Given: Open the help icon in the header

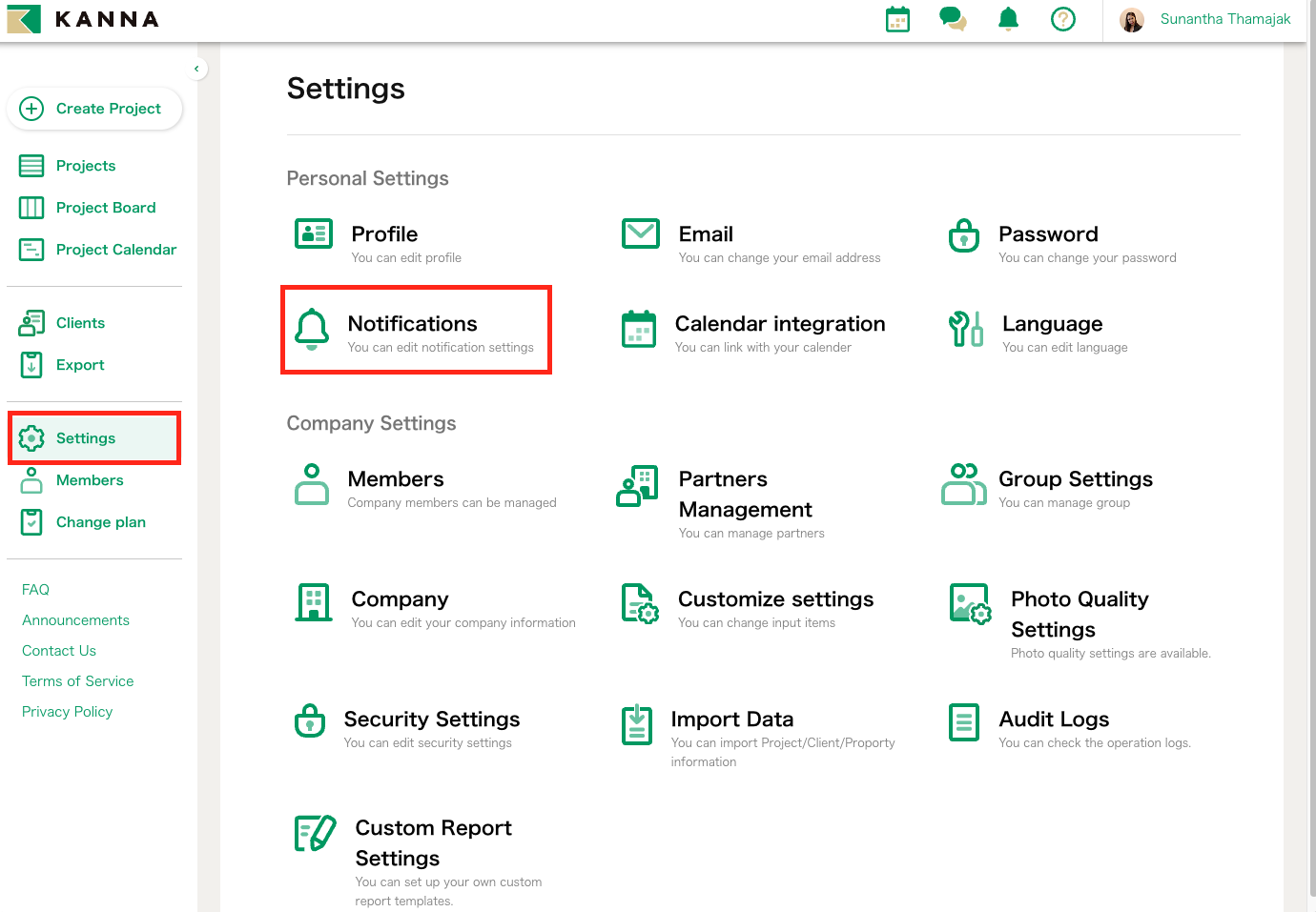Looking at the screenshot, I should click(1063, 18).
